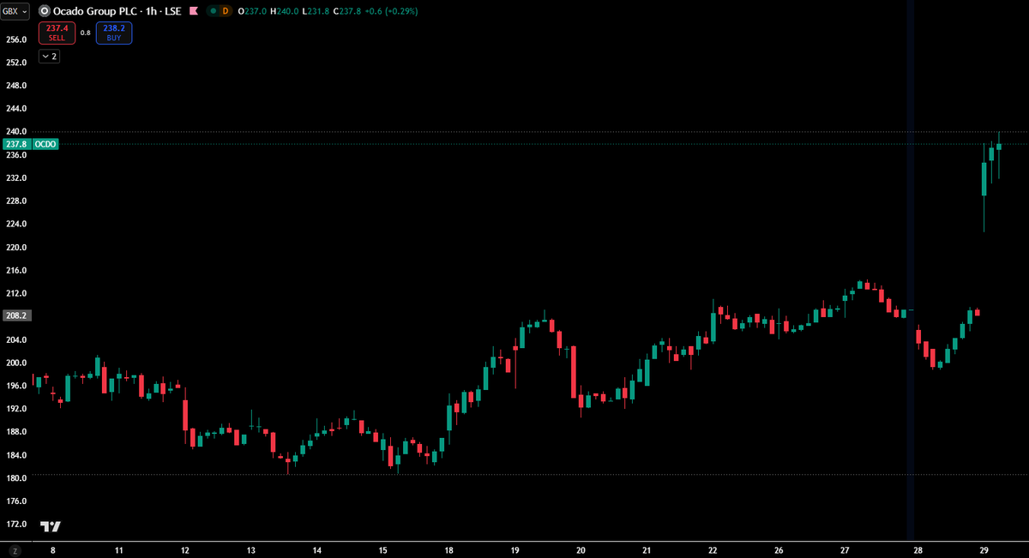The image size is (1029, 558).
Task: Click date label 29 on the time axis
Action: coord(984,550)
